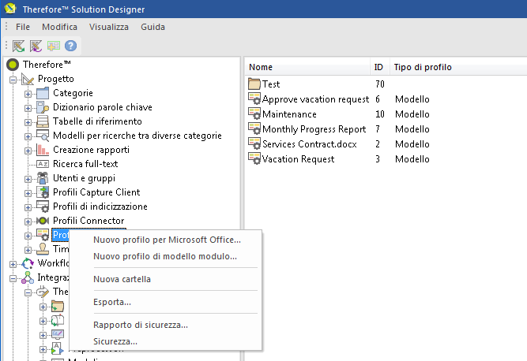This screenshot has width=527, height=361.
Task: Click the Dizionario parole chiave icon
Action: pos(43,107)
